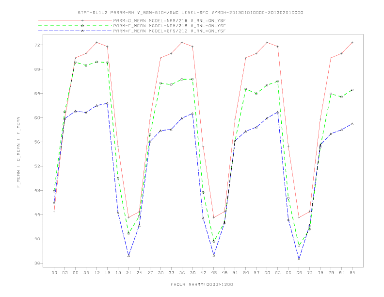Click the blue triangle data point at hour 15

pos(107,103)
